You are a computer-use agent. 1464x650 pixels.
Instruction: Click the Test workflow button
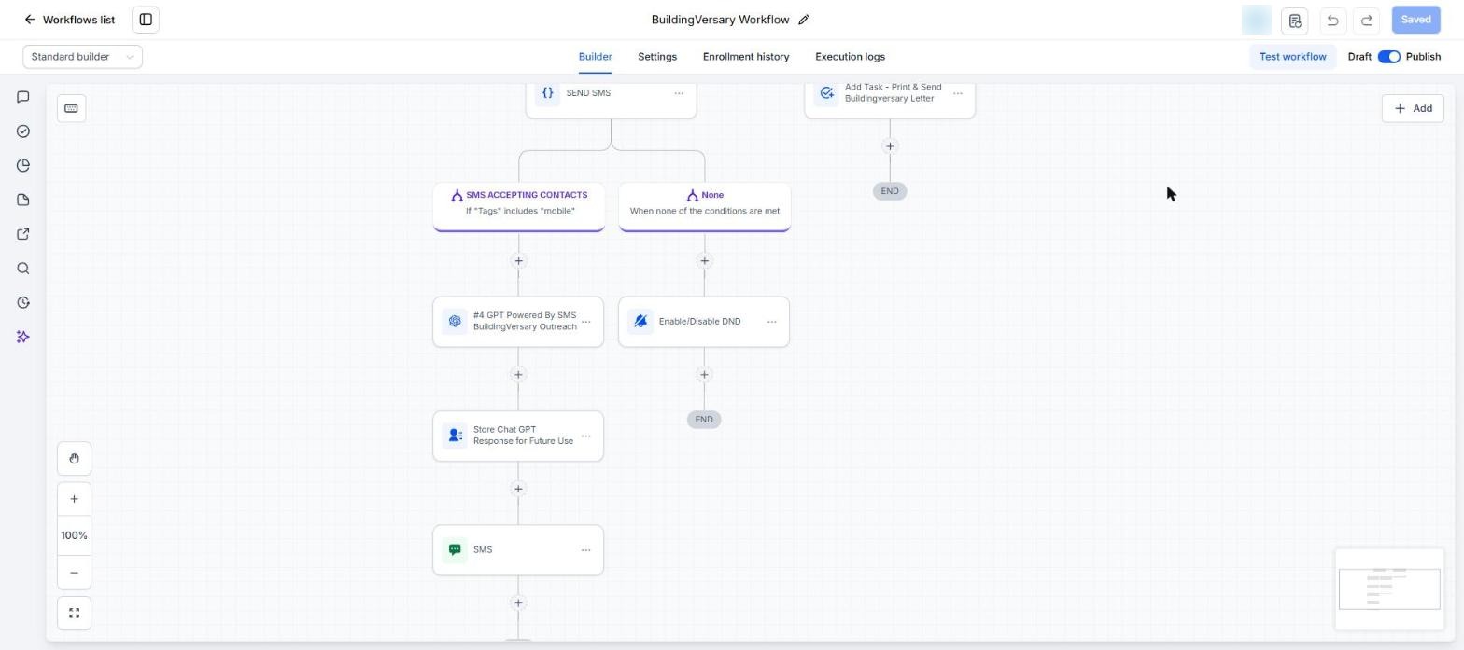coord(1292,57)
